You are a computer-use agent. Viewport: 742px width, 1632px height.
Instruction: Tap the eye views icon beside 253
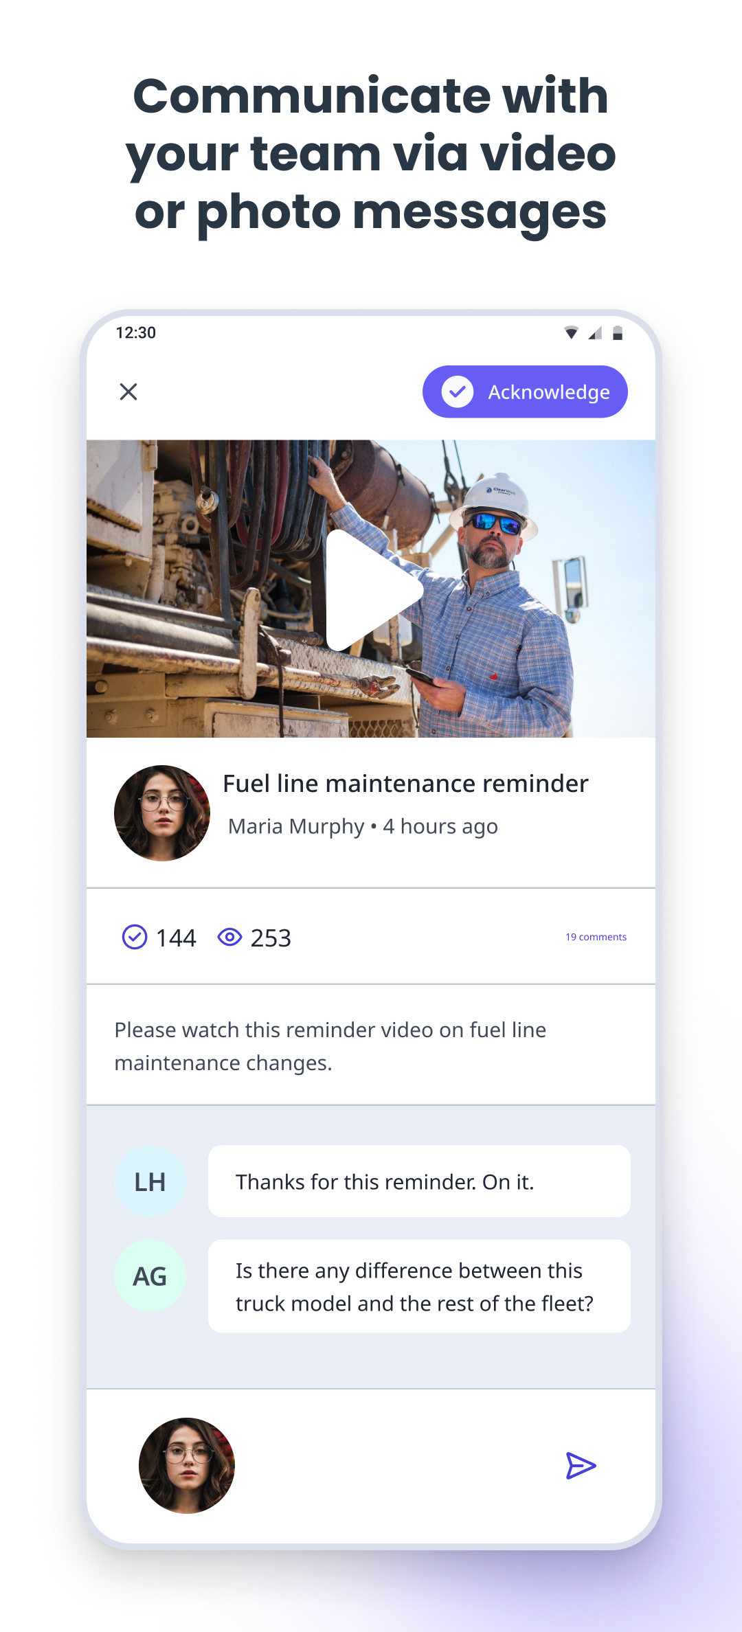229,937
